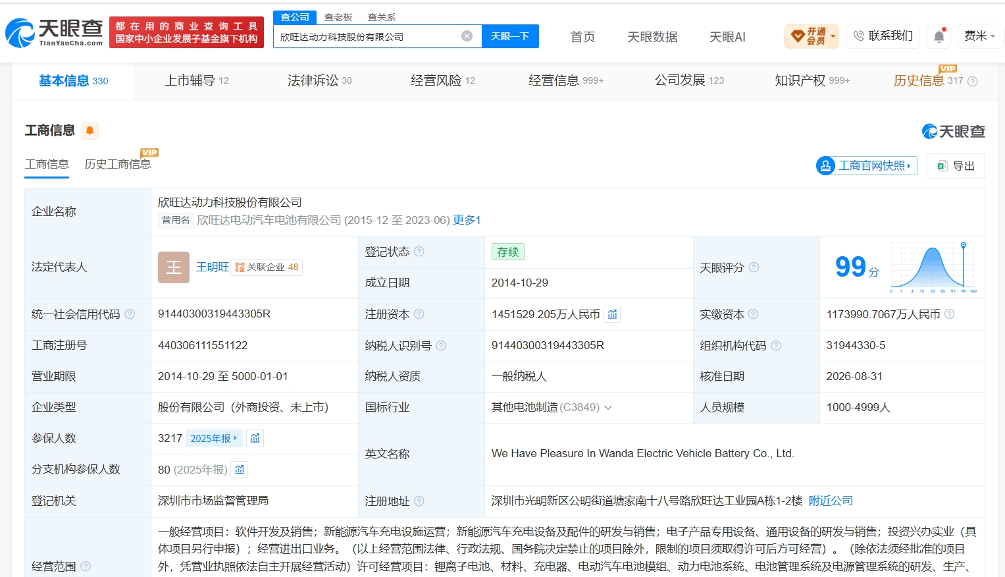The height and width of the screenshot is (577, 1005).
Task: Click the 存续 status tag
Action: pyautogui.click(x=508, y=252)
